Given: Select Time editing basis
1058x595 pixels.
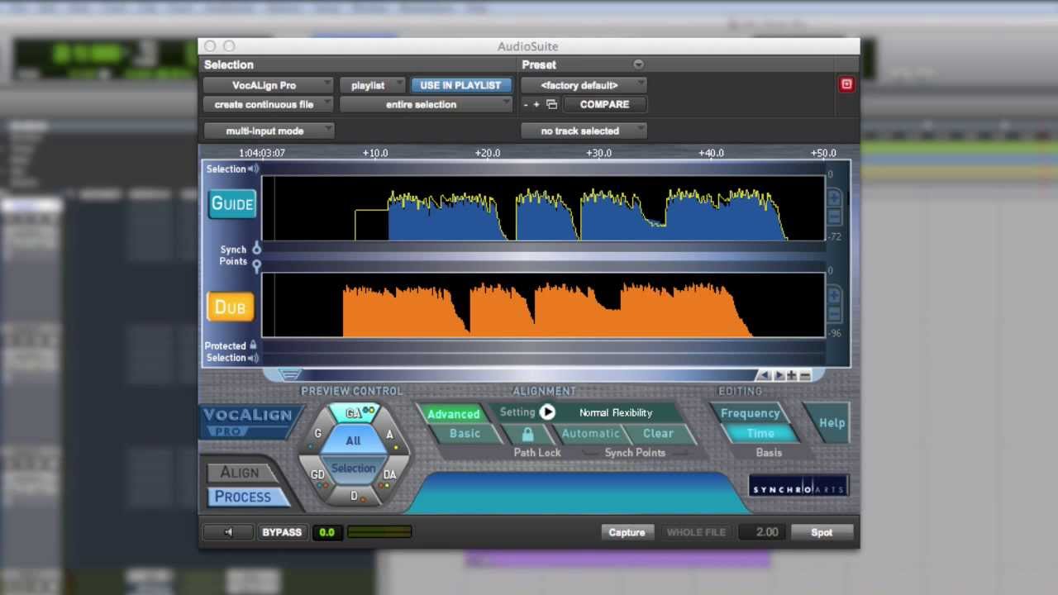Looking at the screenshot, I should coord(760,433).
